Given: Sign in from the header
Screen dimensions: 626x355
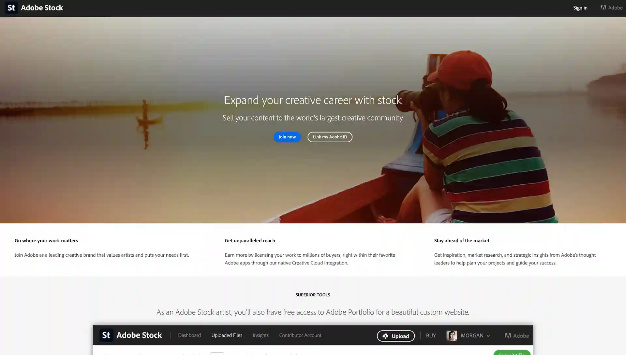Looking at the screenshot, I should coord(580,8).
